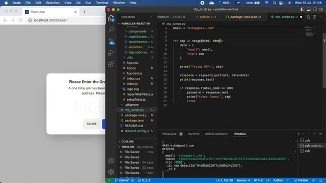Open the Source Control view

[x=111, y=41]
